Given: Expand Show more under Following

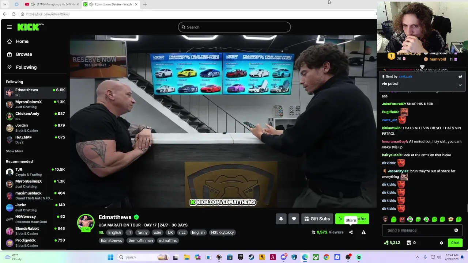Looking at the screenshot, I should tap(14, 151).
